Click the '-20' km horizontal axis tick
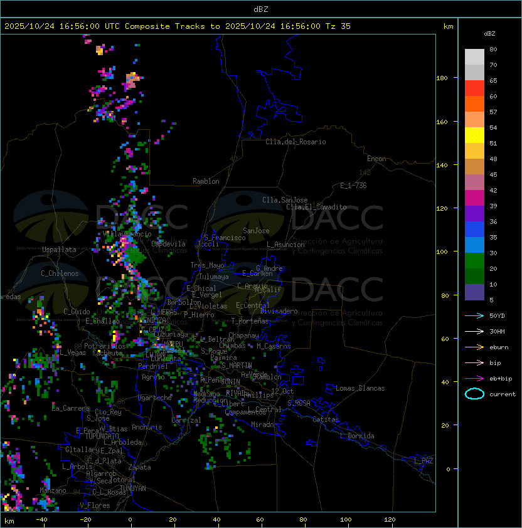The width and height of the screenshot is (522, 528). [85, 520]
